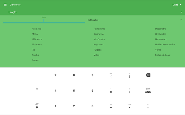Tap digit 5 on keypad
Image resolution: width=185 pixels, height=115 pixels.
tap(74, 90)
